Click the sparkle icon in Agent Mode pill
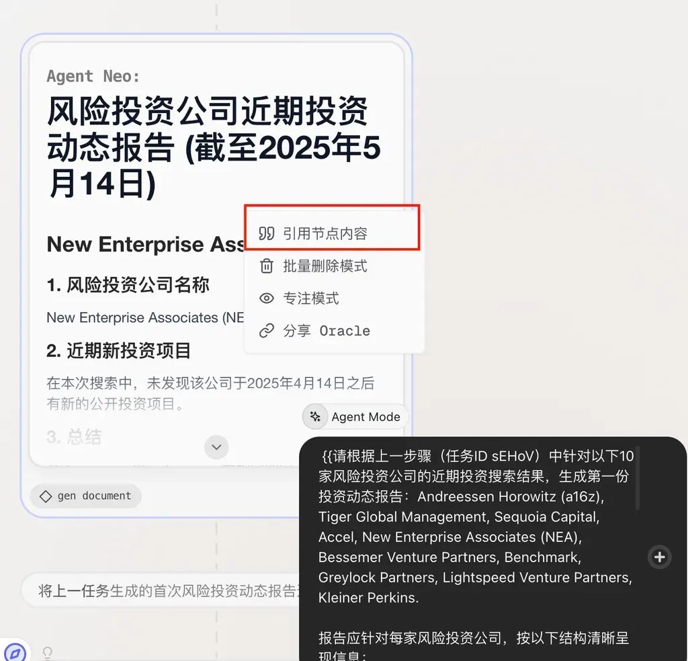This screenshot has width=688, height=661. (315, 416)
